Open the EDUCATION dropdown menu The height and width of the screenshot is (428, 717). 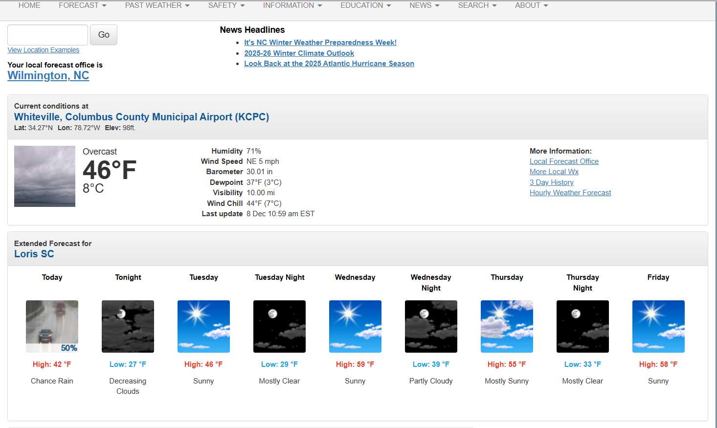coord(365,5)
